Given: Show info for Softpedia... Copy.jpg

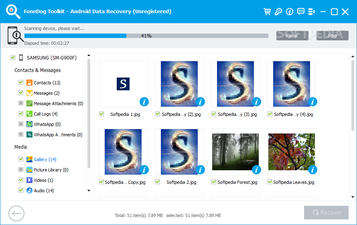Looking at the screenshot, I should (144, 170).
